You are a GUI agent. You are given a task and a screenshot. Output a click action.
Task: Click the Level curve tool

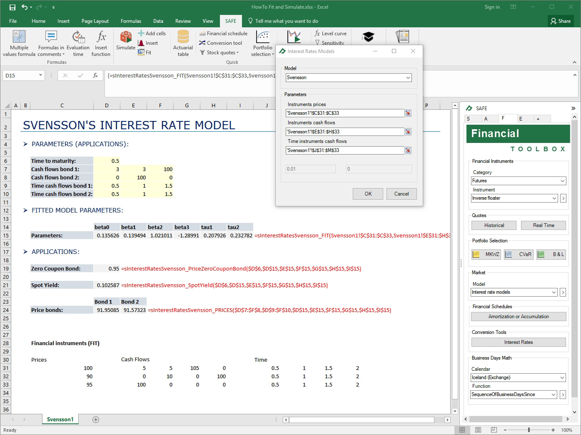331,34
